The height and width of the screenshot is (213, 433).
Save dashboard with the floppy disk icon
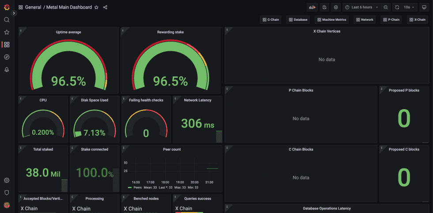(x=324, y=8)
